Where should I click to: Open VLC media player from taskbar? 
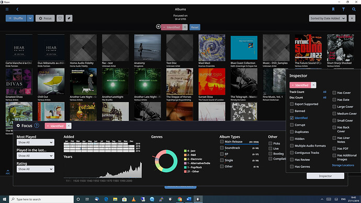[x=133, y=199]
